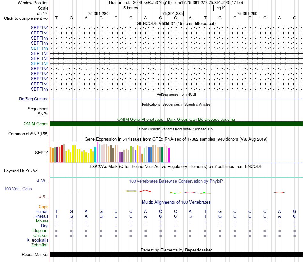
Task: Open the 'OMIM Genes' track label
Action: pos(36,124)
